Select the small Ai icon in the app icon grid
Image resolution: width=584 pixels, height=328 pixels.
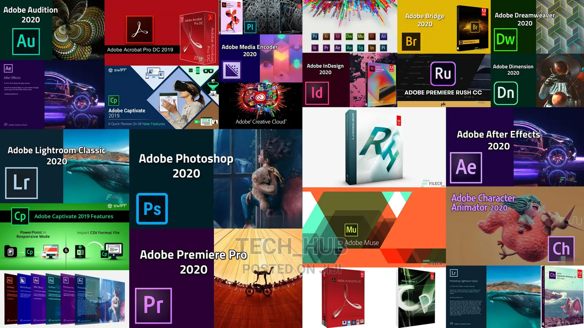pyautogui.click(x=326, y=36)
